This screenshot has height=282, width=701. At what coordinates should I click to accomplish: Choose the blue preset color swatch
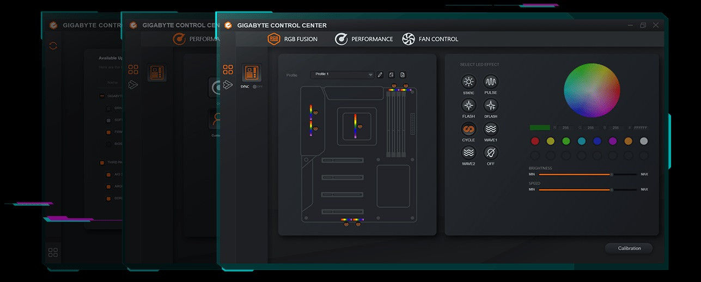tap(597, 141)
